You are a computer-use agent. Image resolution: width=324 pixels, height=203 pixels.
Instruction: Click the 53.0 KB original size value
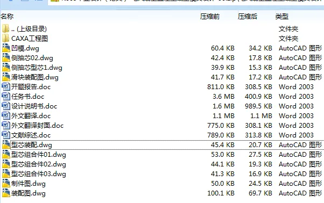223,155
